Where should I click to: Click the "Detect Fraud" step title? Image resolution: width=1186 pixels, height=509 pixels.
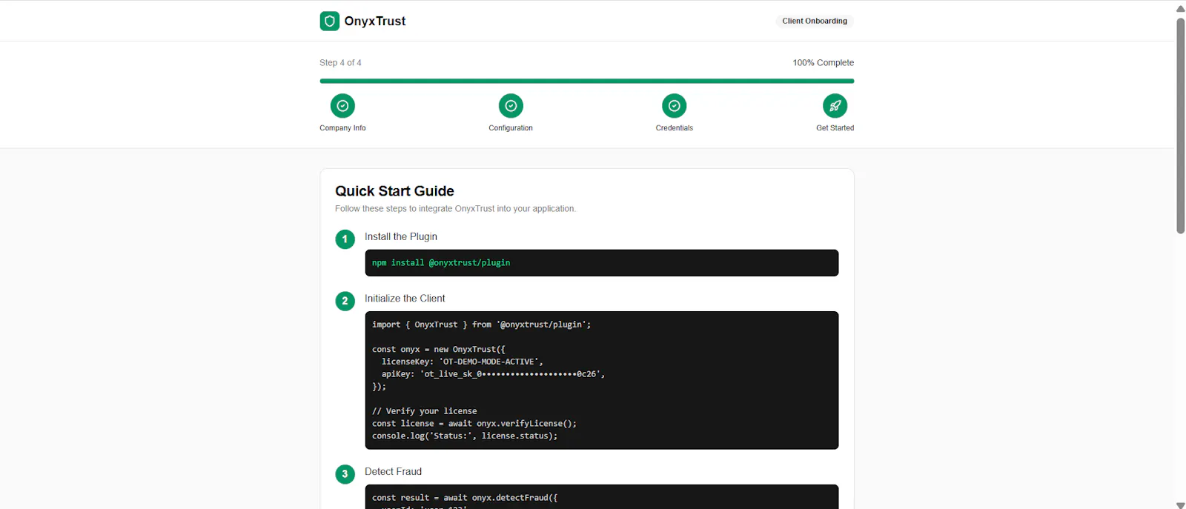[x=393, y=471]
